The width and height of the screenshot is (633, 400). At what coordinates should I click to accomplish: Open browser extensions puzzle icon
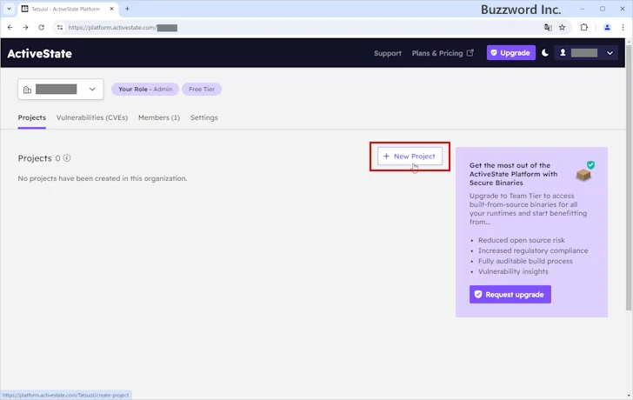click(x=584, y=28)
